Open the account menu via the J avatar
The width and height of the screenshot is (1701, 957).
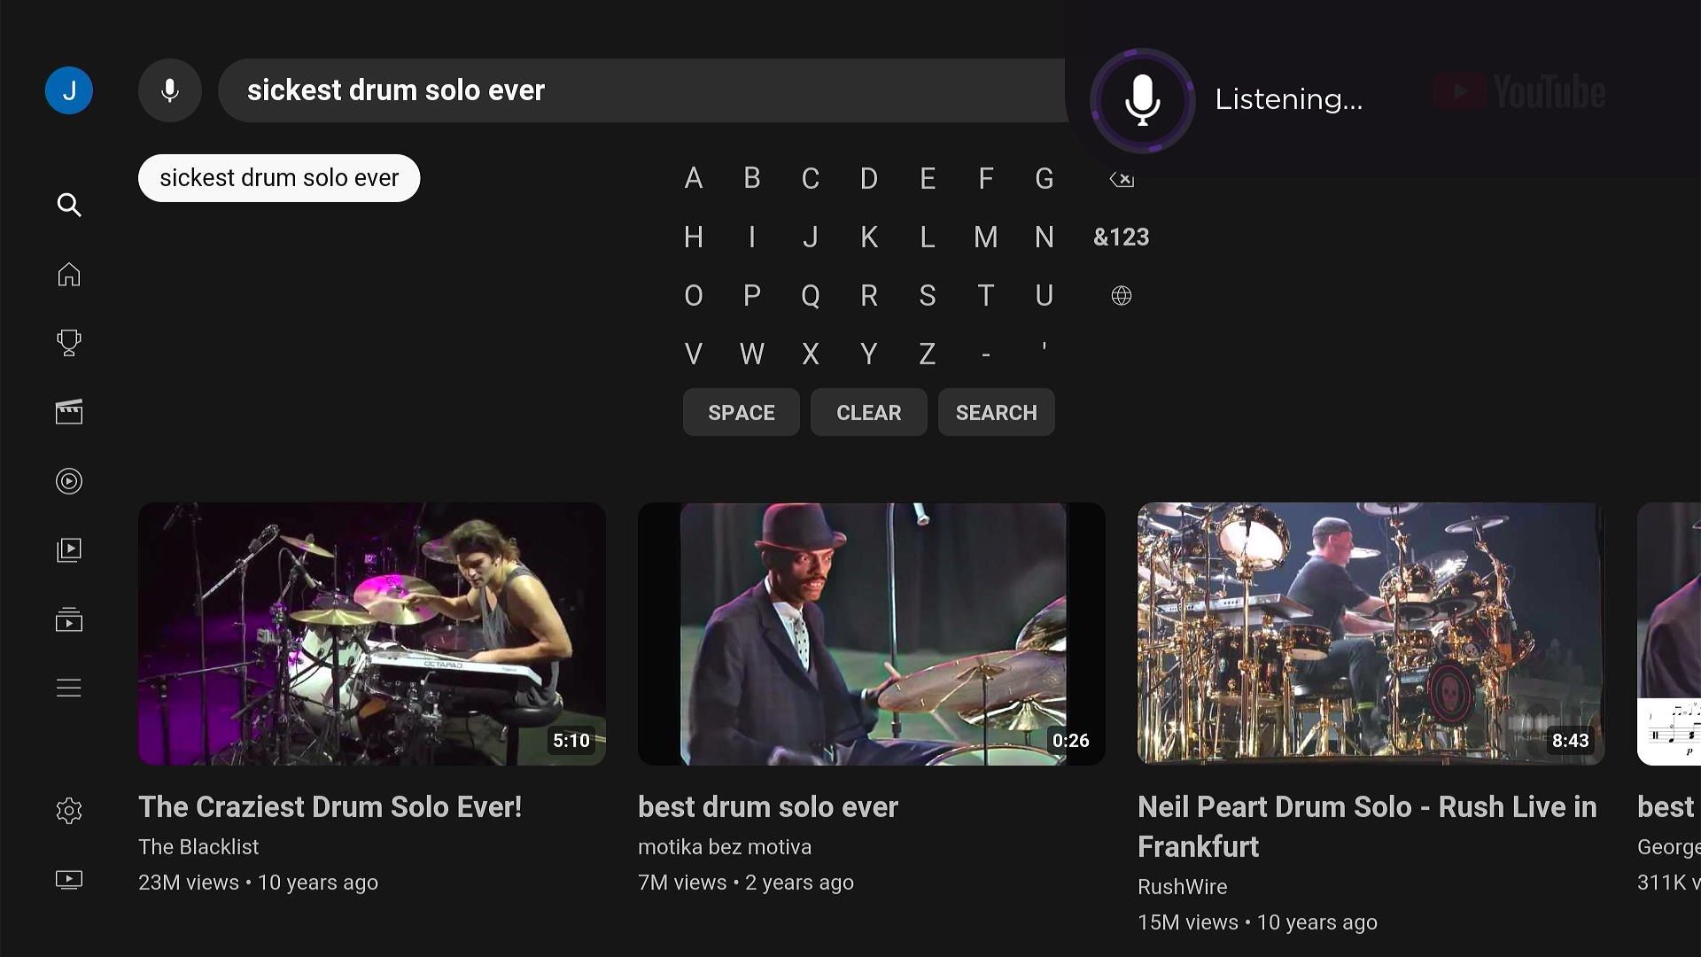68,89
